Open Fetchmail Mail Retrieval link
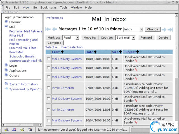179x134 pixels. [26, 31]
